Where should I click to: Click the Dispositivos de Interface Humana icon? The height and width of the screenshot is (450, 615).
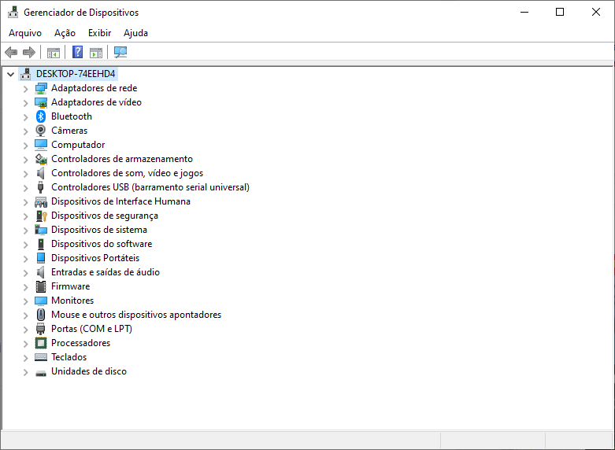pyautogui.click(x=41, y=201)
